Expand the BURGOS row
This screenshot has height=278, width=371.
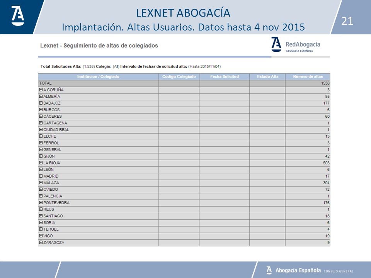pos(41,110)
